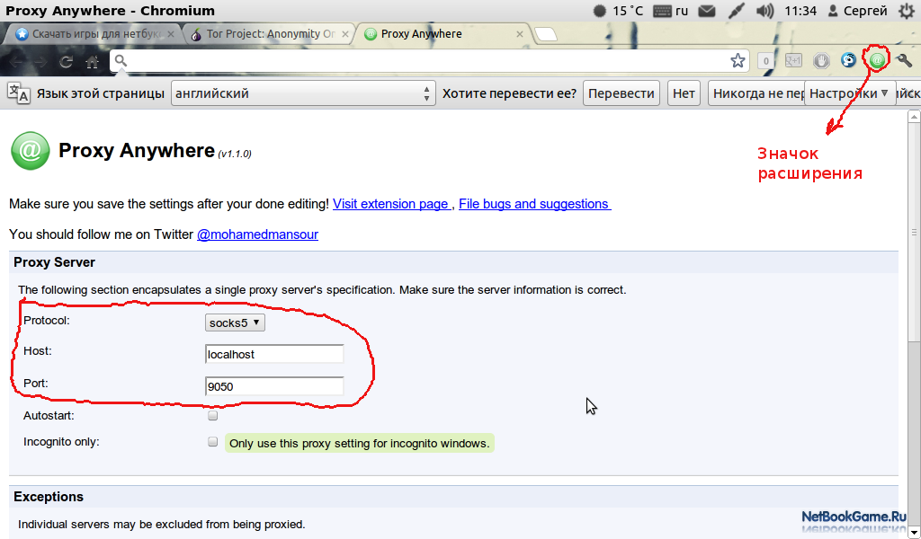Click the text "Хотите перевести ее?"
Image resolution: width=921 pixels, height=539 pixels.
tap(509, 93)
